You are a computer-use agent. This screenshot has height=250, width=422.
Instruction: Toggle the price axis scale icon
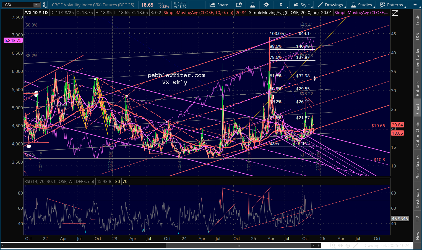coord(395,13)
